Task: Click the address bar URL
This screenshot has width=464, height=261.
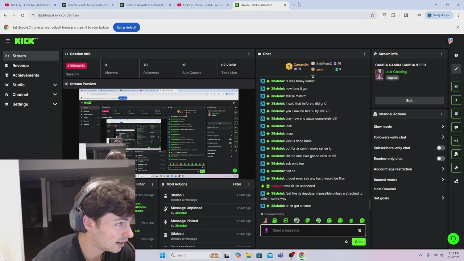Action: (x=58, y=15)
